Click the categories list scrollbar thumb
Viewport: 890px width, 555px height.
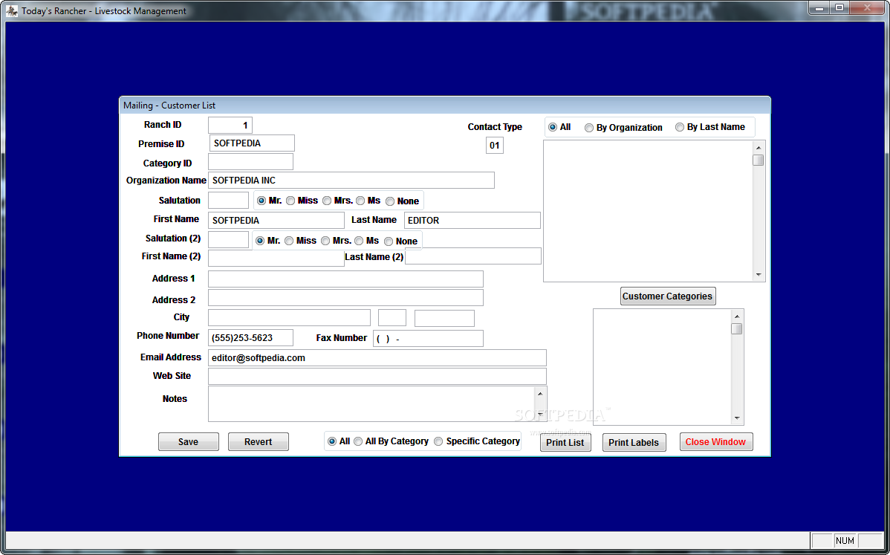tap(737, 328)
